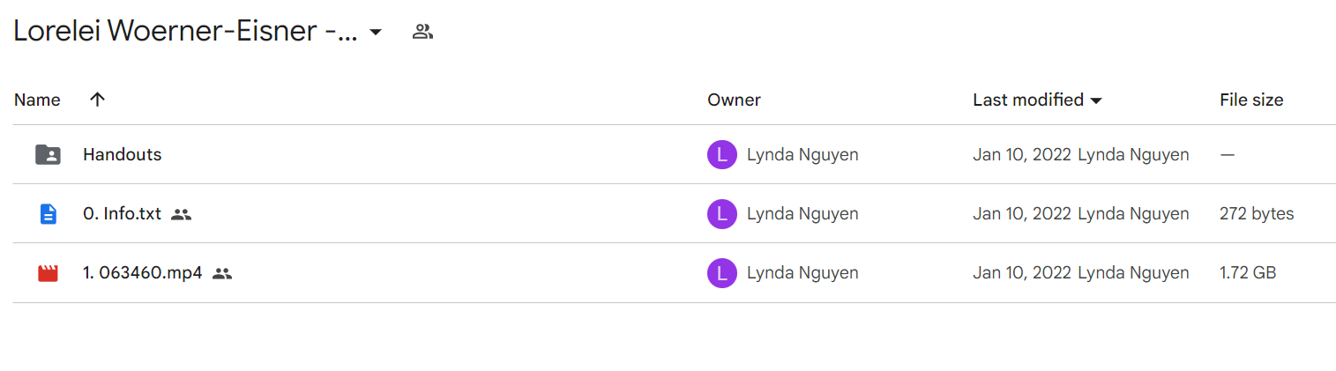Screen dimensions: 1336x371
Task: Click the shared people icon beside folder title
Action: pos(423,33)
